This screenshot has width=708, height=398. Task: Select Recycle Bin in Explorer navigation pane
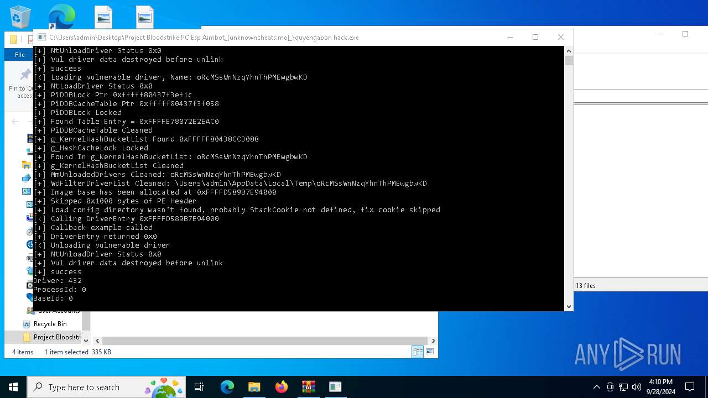pos(50,324)
